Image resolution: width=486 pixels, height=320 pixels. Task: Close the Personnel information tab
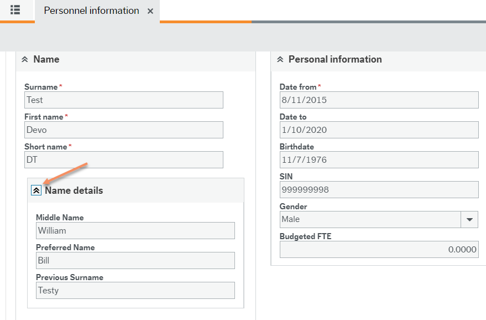tap(150, 11)
